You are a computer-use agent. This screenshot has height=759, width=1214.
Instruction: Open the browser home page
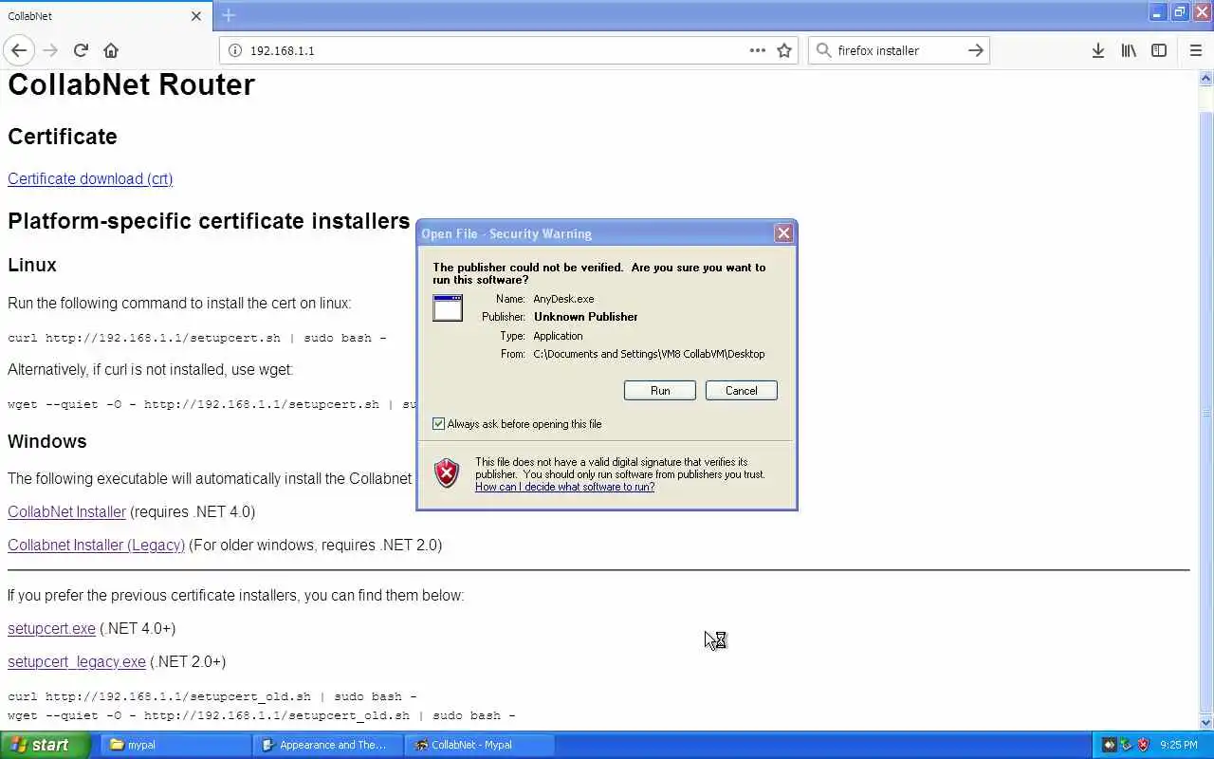(x=111, y=50)
